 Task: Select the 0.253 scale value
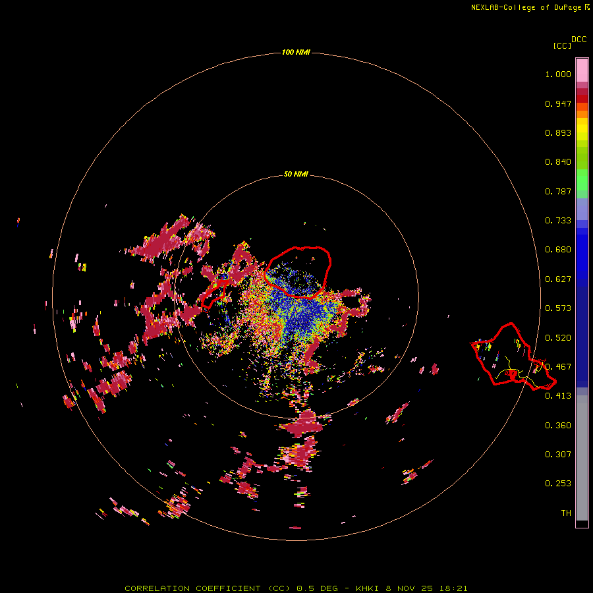click(558, 484)
